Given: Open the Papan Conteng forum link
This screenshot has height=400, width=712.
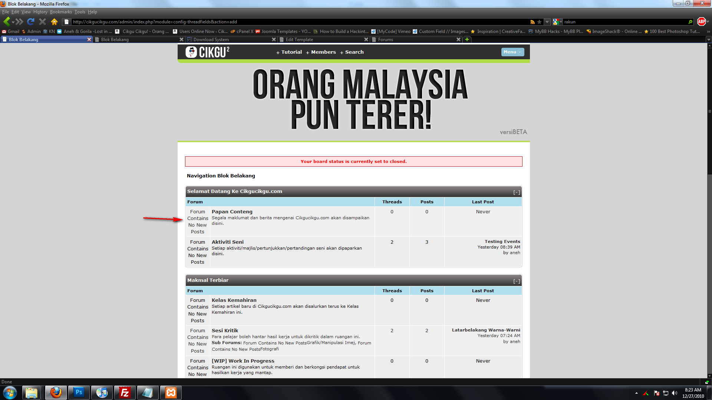Looking at the screenshot, I should pos(232,211).
